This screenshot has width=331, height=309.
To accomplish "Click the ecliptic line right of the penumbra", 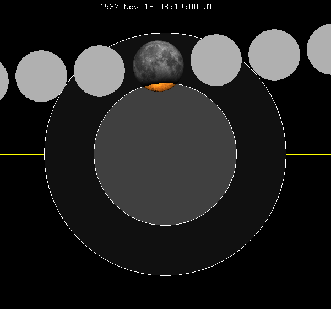I will click(308, 154).
